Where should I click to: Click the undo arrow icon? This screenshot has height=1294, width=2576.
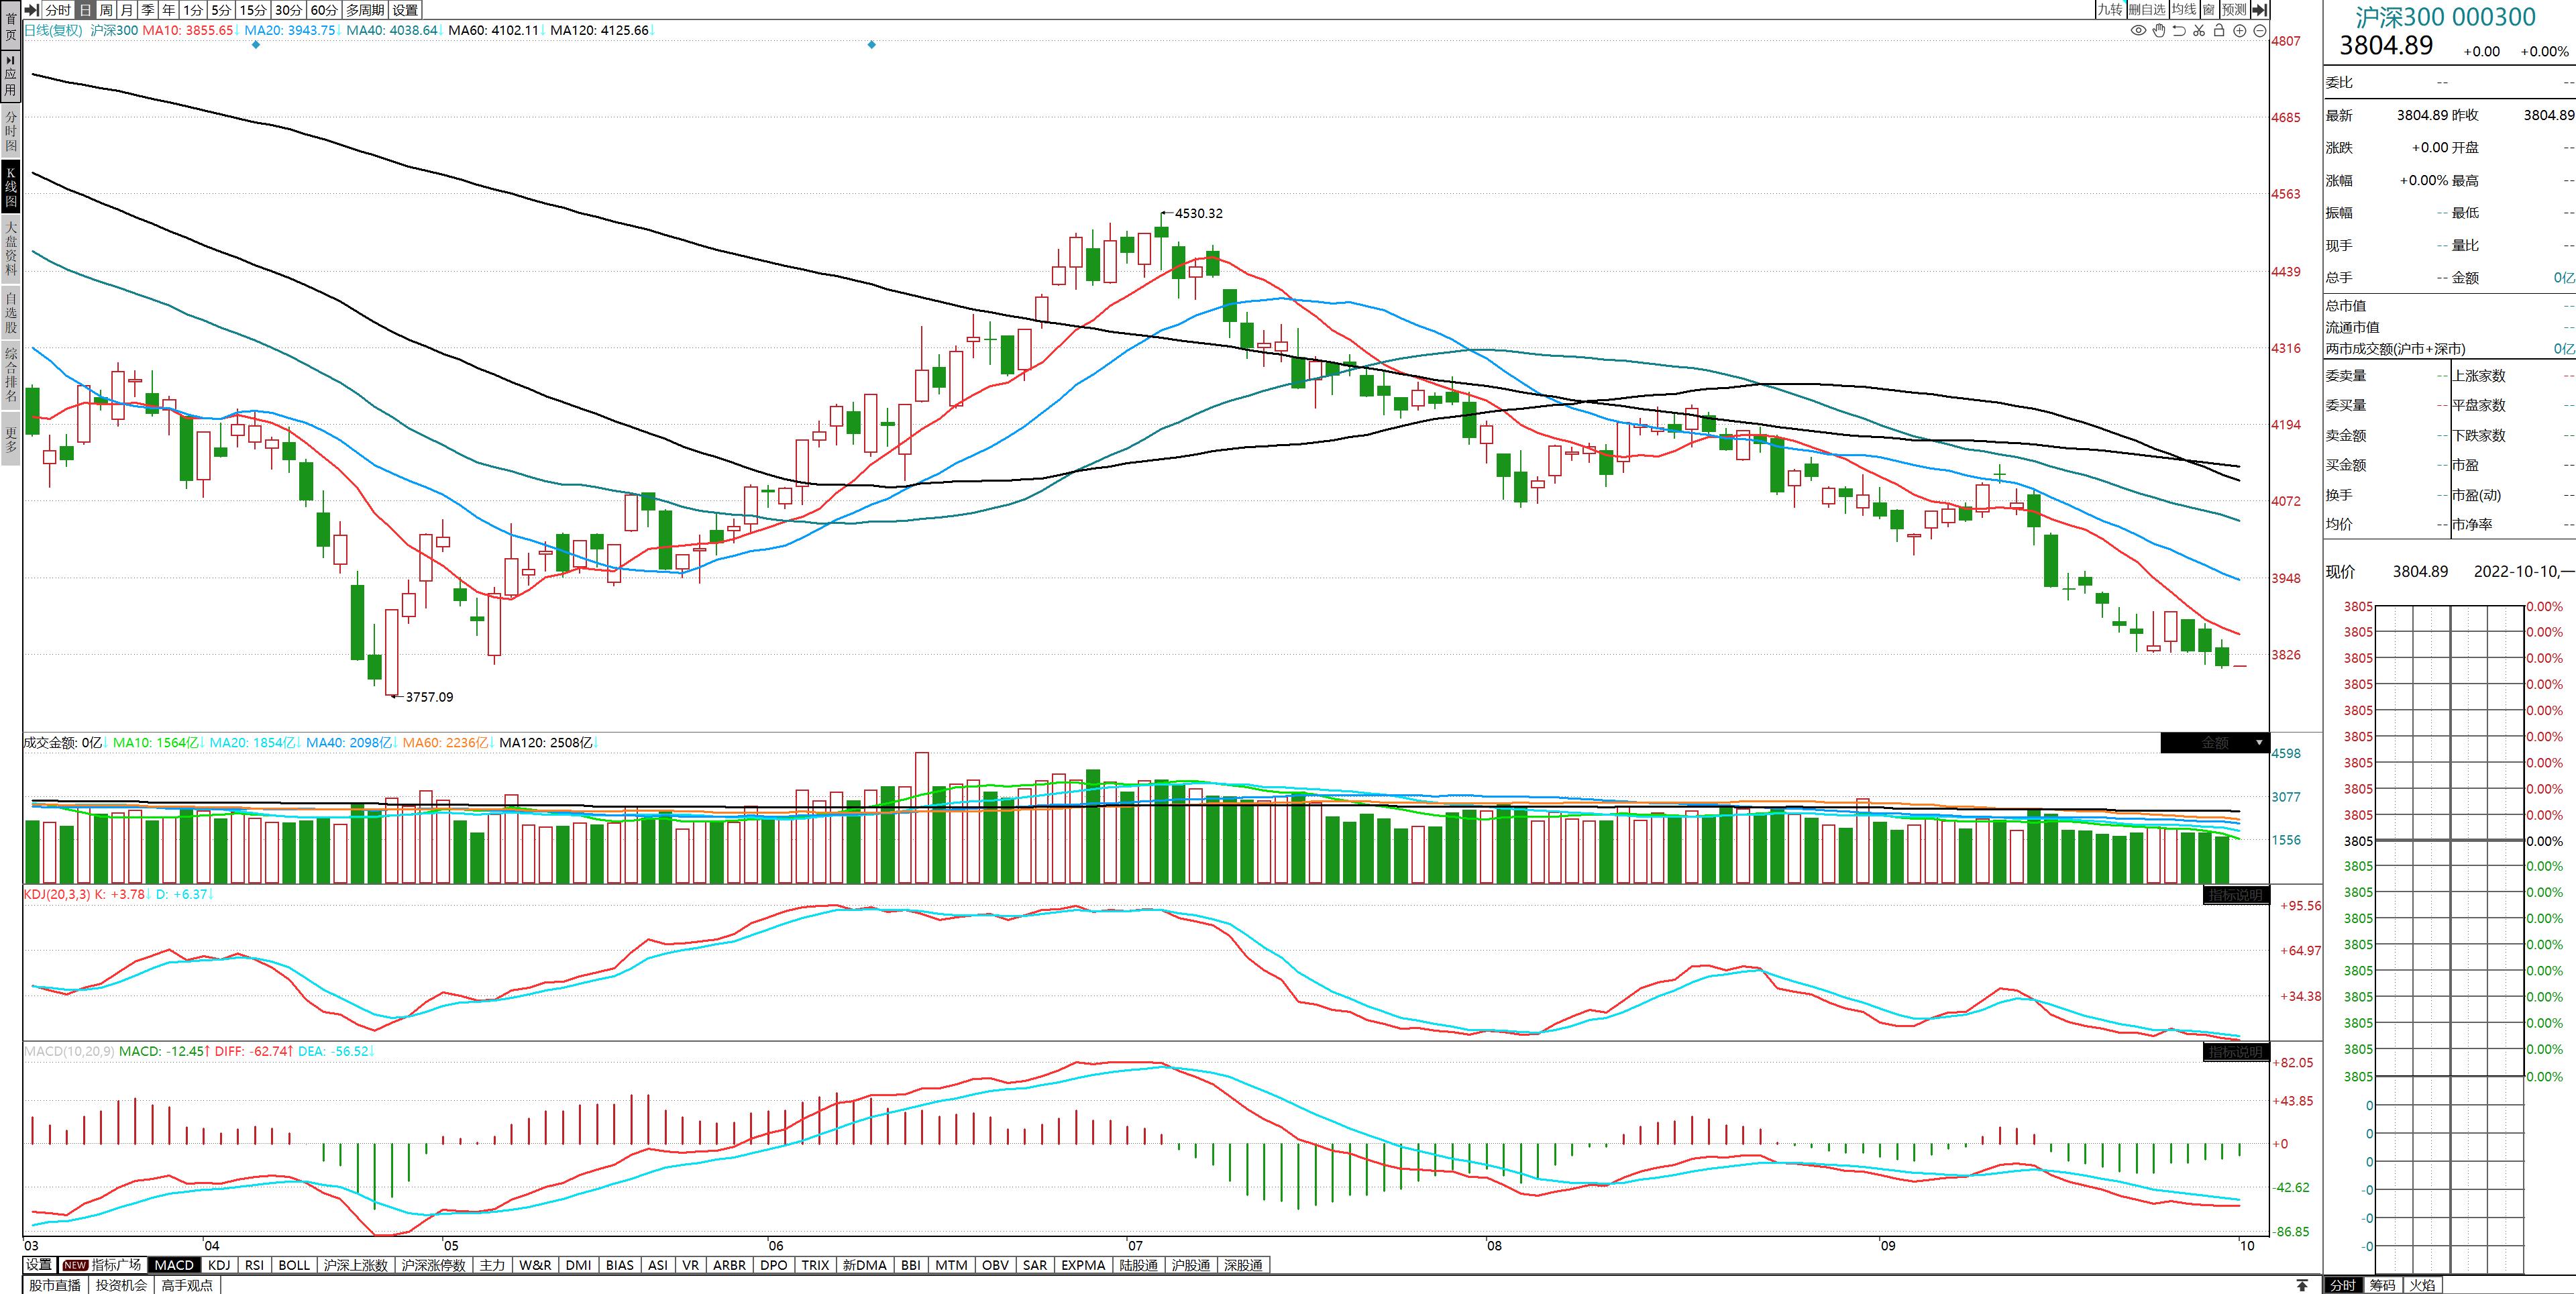pos(2179,31)
